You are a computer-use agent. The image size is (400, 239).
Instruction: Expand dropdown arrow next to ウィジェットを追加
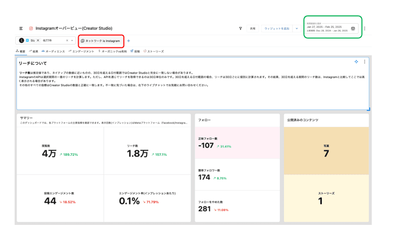pos(297,29)
